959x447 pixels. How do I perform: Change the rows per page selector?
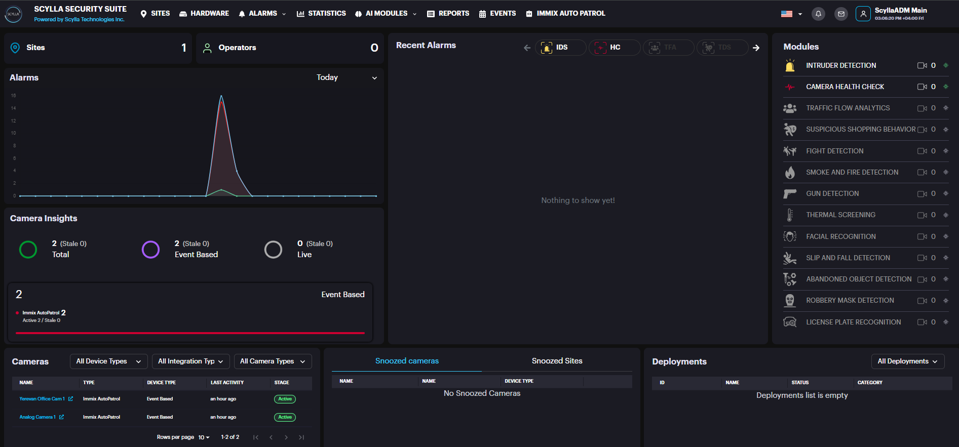204,437
